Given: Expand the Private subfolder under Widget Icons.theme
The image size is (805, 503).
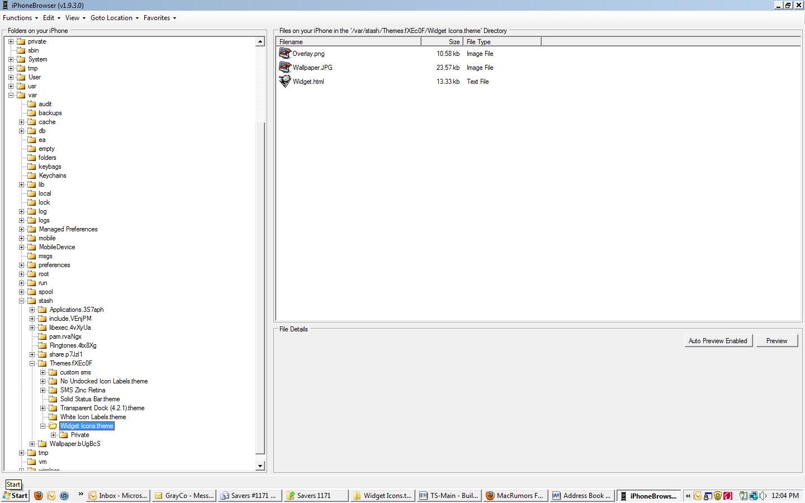Looking at the screenshot, I should [x=53, y=435].
